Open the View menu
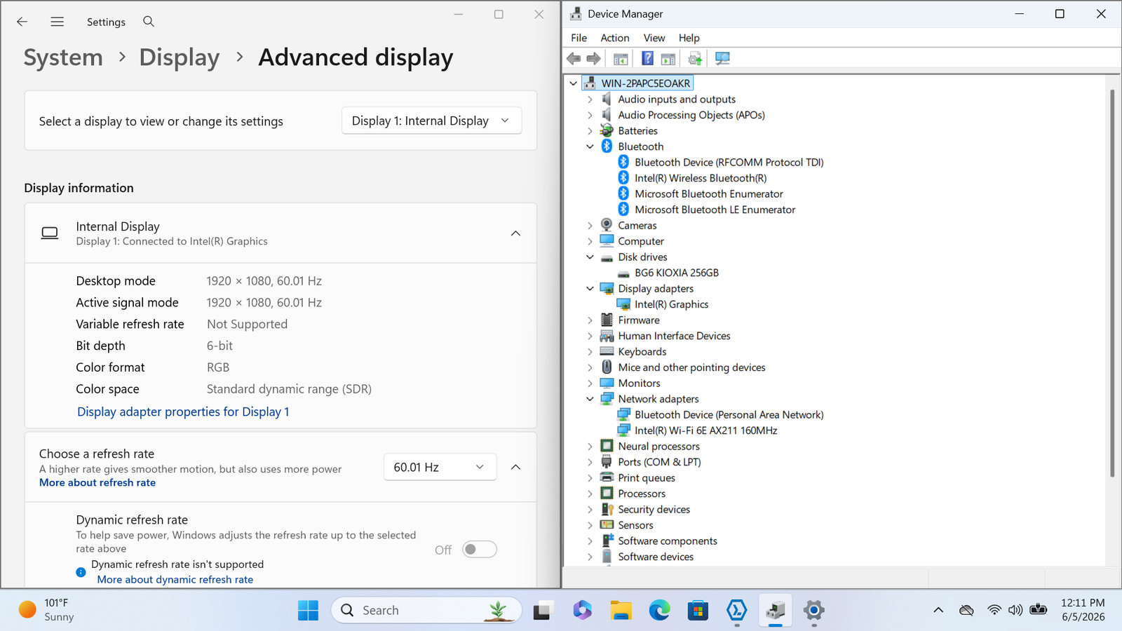 pos(654,38)
